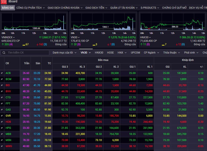207x151 pixels.
Task: Sort by the Sàn column header
Action: click(38, 63)
